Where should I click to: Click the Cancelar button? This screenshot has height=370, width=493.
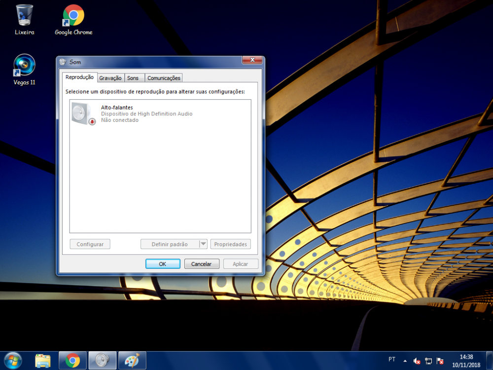click(202, 263)
